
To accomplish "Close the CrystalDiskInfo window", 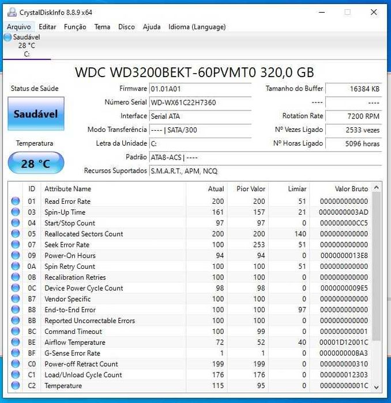I will (x=374, y=12).
